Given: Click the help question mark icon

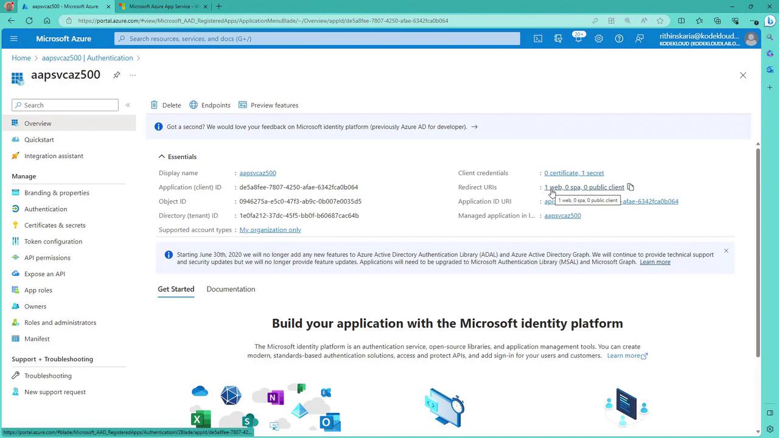Looking at the screenshot, I should pos(619,38).
